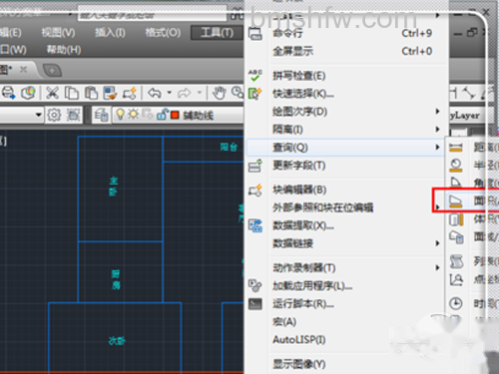Click the red layer color swatch

coord(175,115)
